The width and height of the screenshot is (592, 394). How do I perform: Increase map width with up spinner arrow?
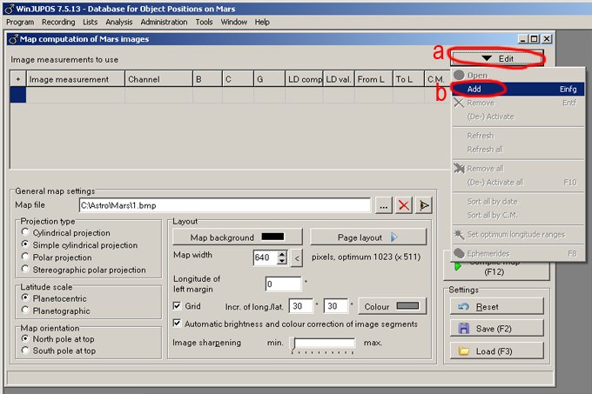pos(282,254)
